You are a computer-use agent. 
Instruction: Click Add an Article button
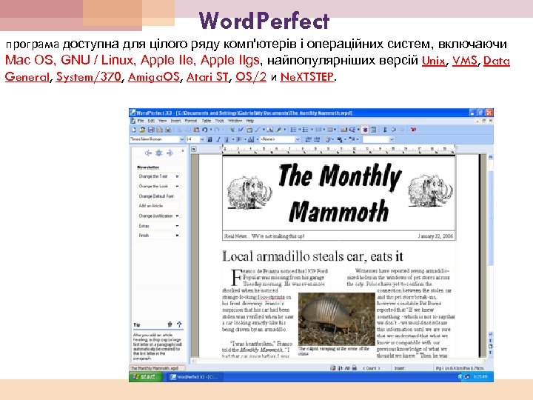158,206
